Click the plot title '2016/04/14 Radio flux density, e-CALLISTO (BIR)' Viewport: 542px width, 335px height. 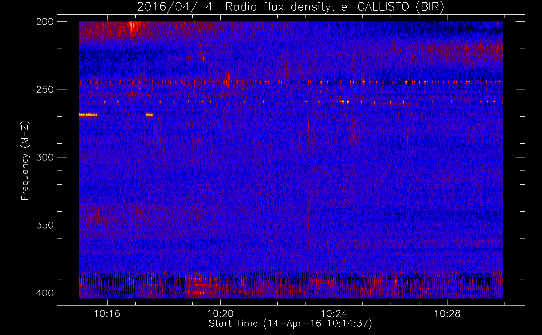(290, 7)
